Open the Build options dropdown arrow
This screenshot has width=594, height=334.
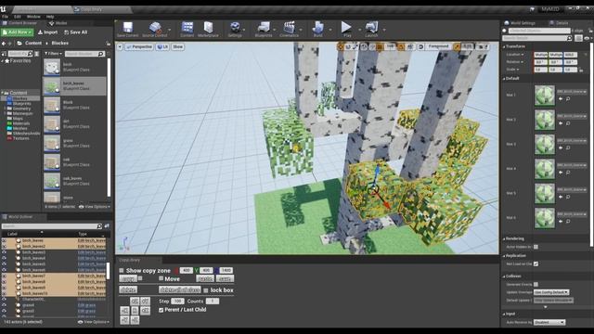pyautogui.click(x=330, y=30)
